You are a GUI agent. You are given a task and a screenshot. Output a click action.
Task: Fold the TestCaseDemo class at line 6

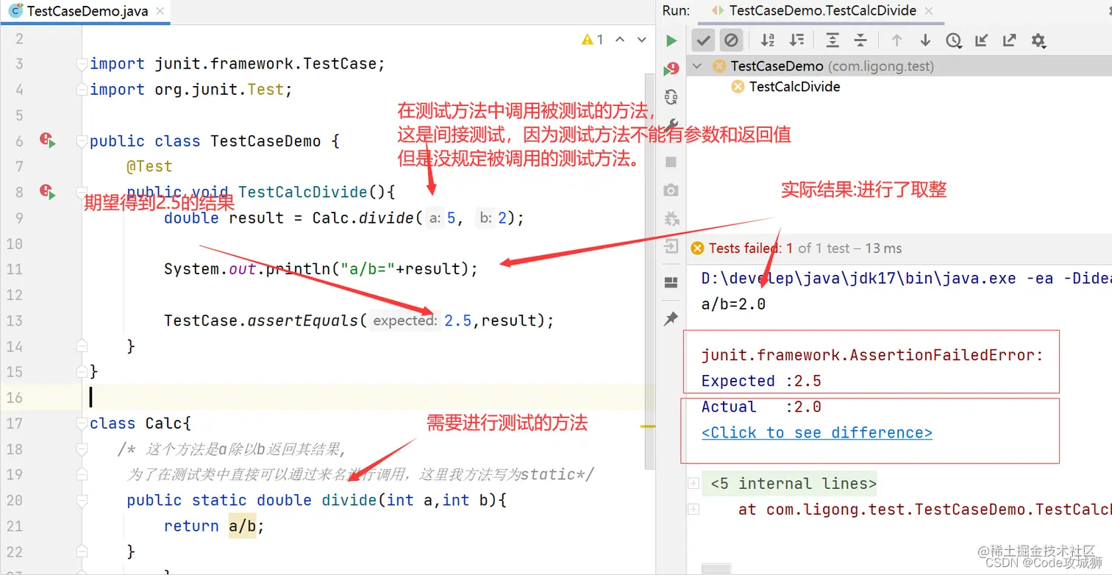click(x=82, y=141)
